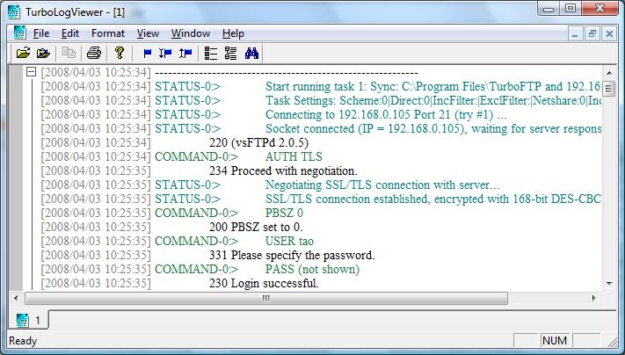The height and width of the screenshot is (355, 625).
Task: Click the document icon beside File menu
Action: [x=19, y=33]
